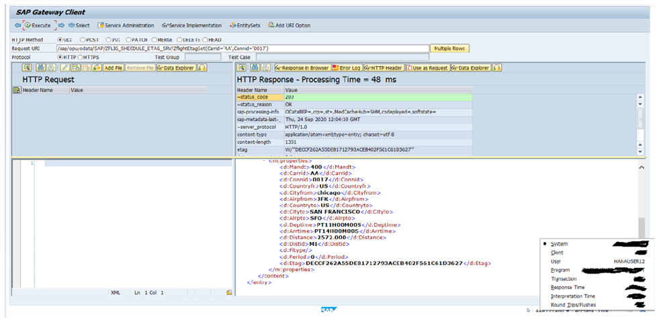The image size is (663, 321).
Task: Select Transaction in status popup menu
Action: (x=564, y=279)
